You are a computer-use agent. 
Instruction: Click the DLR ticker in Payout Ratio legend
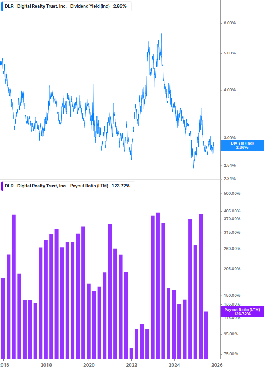tap(9, 186)
